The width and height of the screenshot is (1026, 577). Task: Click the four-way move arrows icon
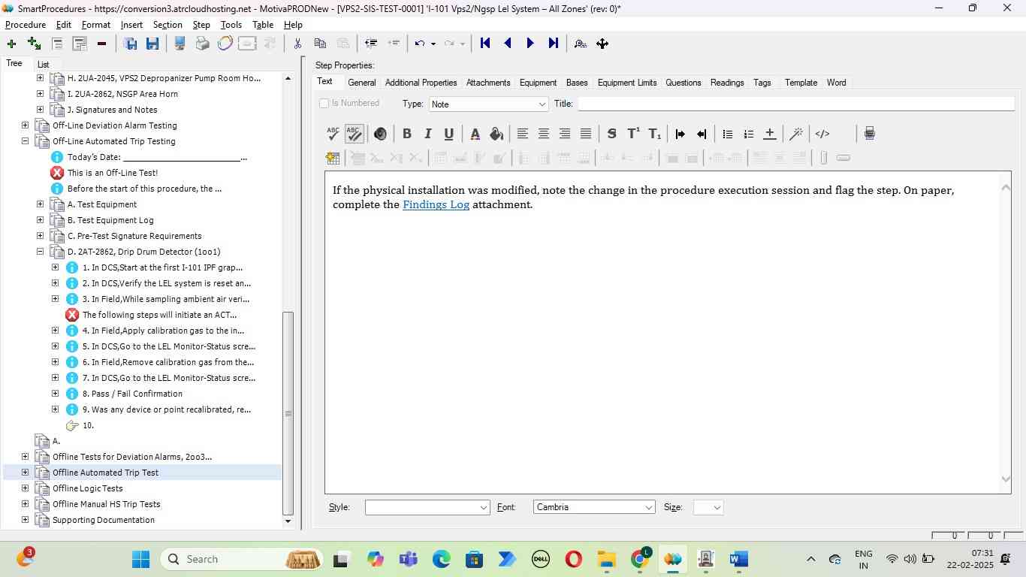602,44
